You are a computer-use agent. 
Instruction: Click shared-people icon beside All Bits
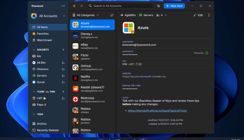63,63
